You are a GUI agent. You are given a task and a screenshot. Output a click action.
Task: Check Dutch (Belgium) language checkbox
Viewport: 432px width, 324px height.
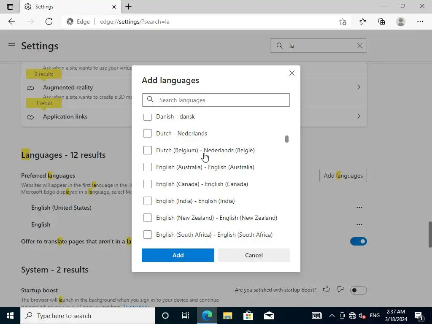(x=148, y=150)
